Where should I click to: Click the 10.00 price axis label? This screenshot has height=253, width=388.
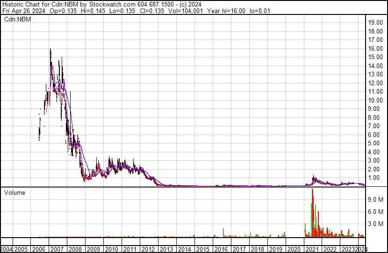pos(375,100)
